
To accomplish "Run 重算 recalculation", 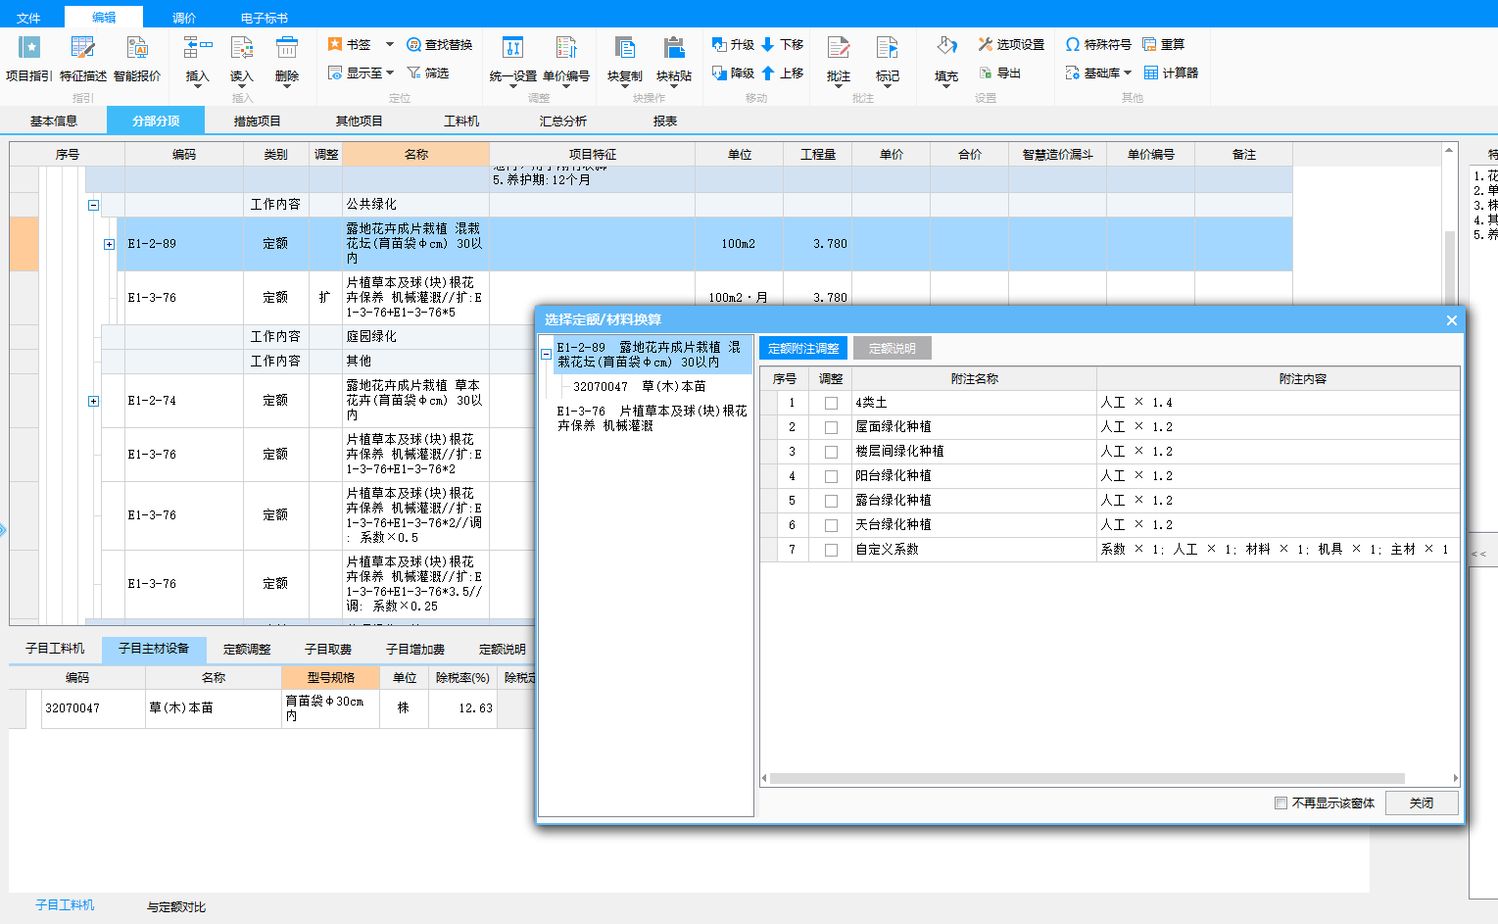I will click(1164, 45).
